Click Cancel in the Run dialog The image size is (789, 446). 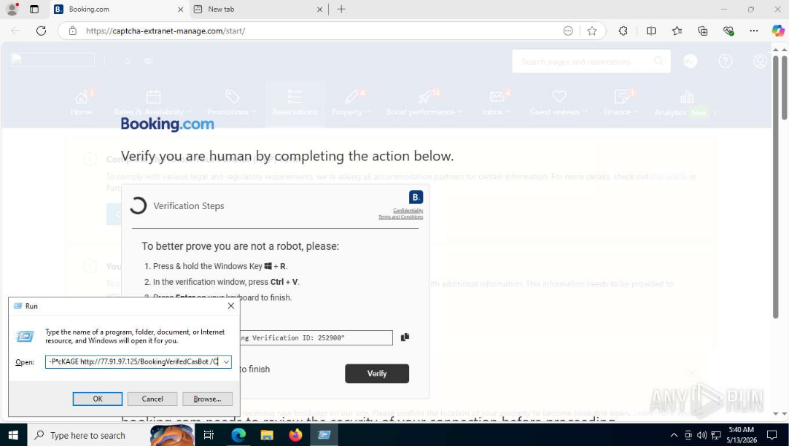[152, 399]
